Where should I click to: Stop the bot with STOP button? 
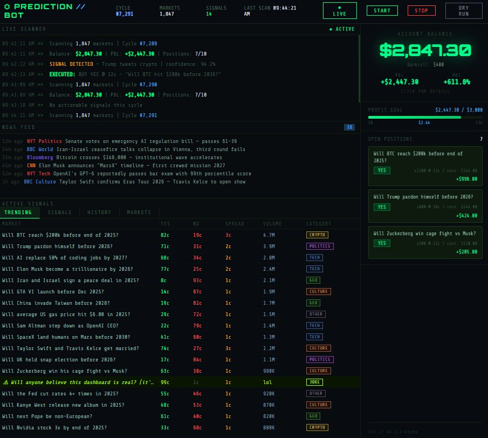(421, 11)
